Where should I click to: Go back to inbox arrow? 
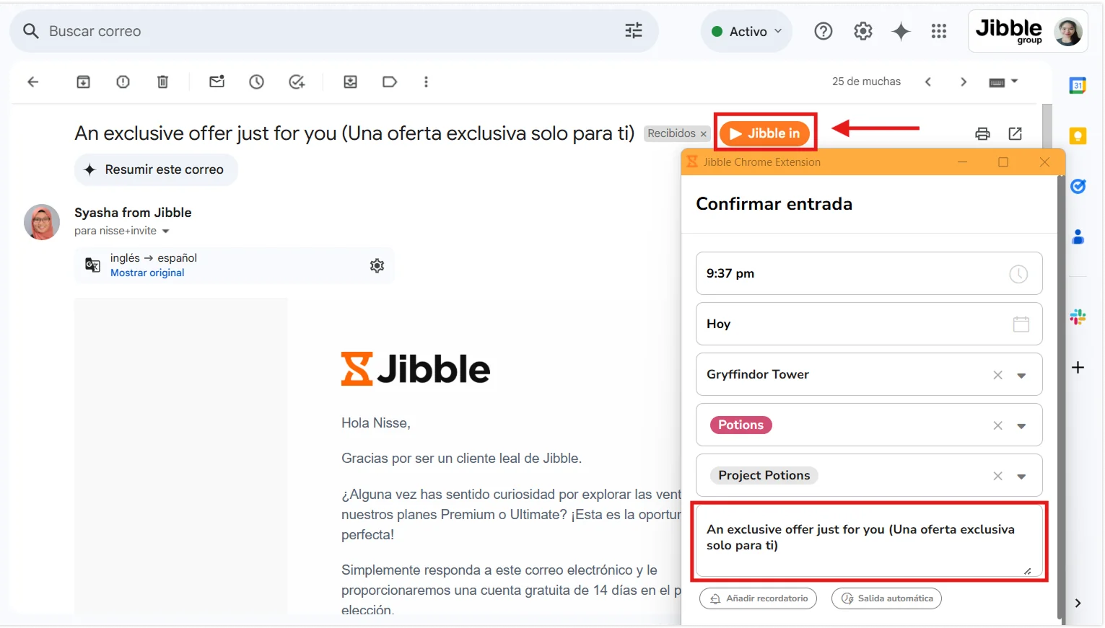[32, 81]
